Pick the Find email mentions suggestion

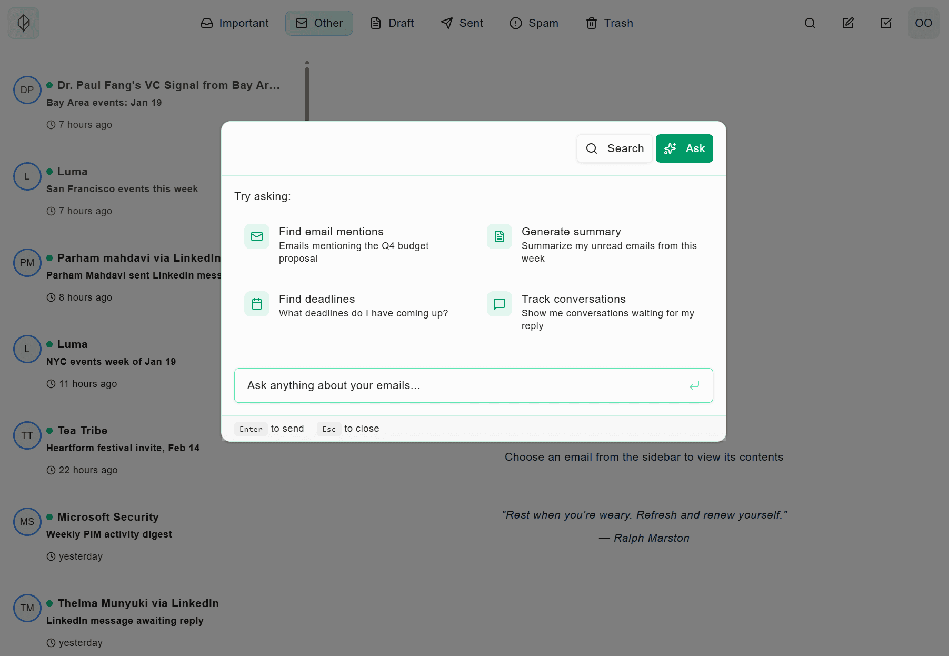coord(352,245)
